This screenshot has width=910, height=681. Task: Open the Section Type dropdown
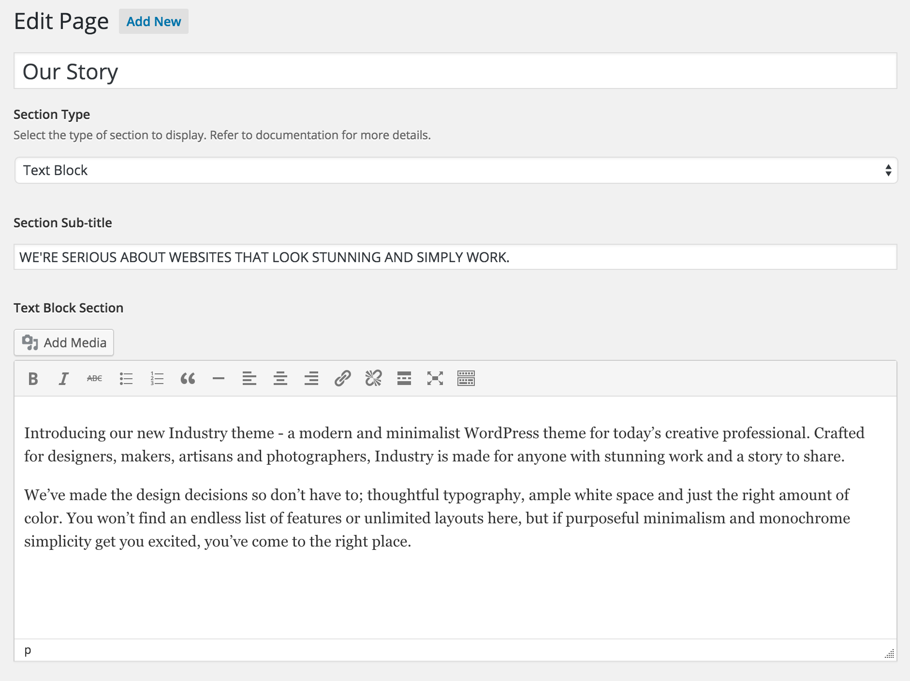456,170
